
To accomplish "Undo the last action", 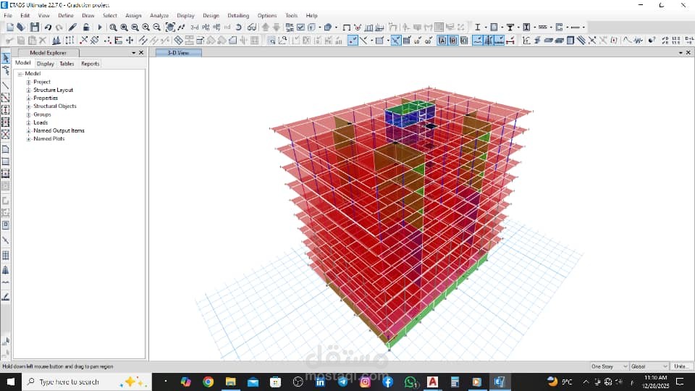I will (x=48, y=27).
